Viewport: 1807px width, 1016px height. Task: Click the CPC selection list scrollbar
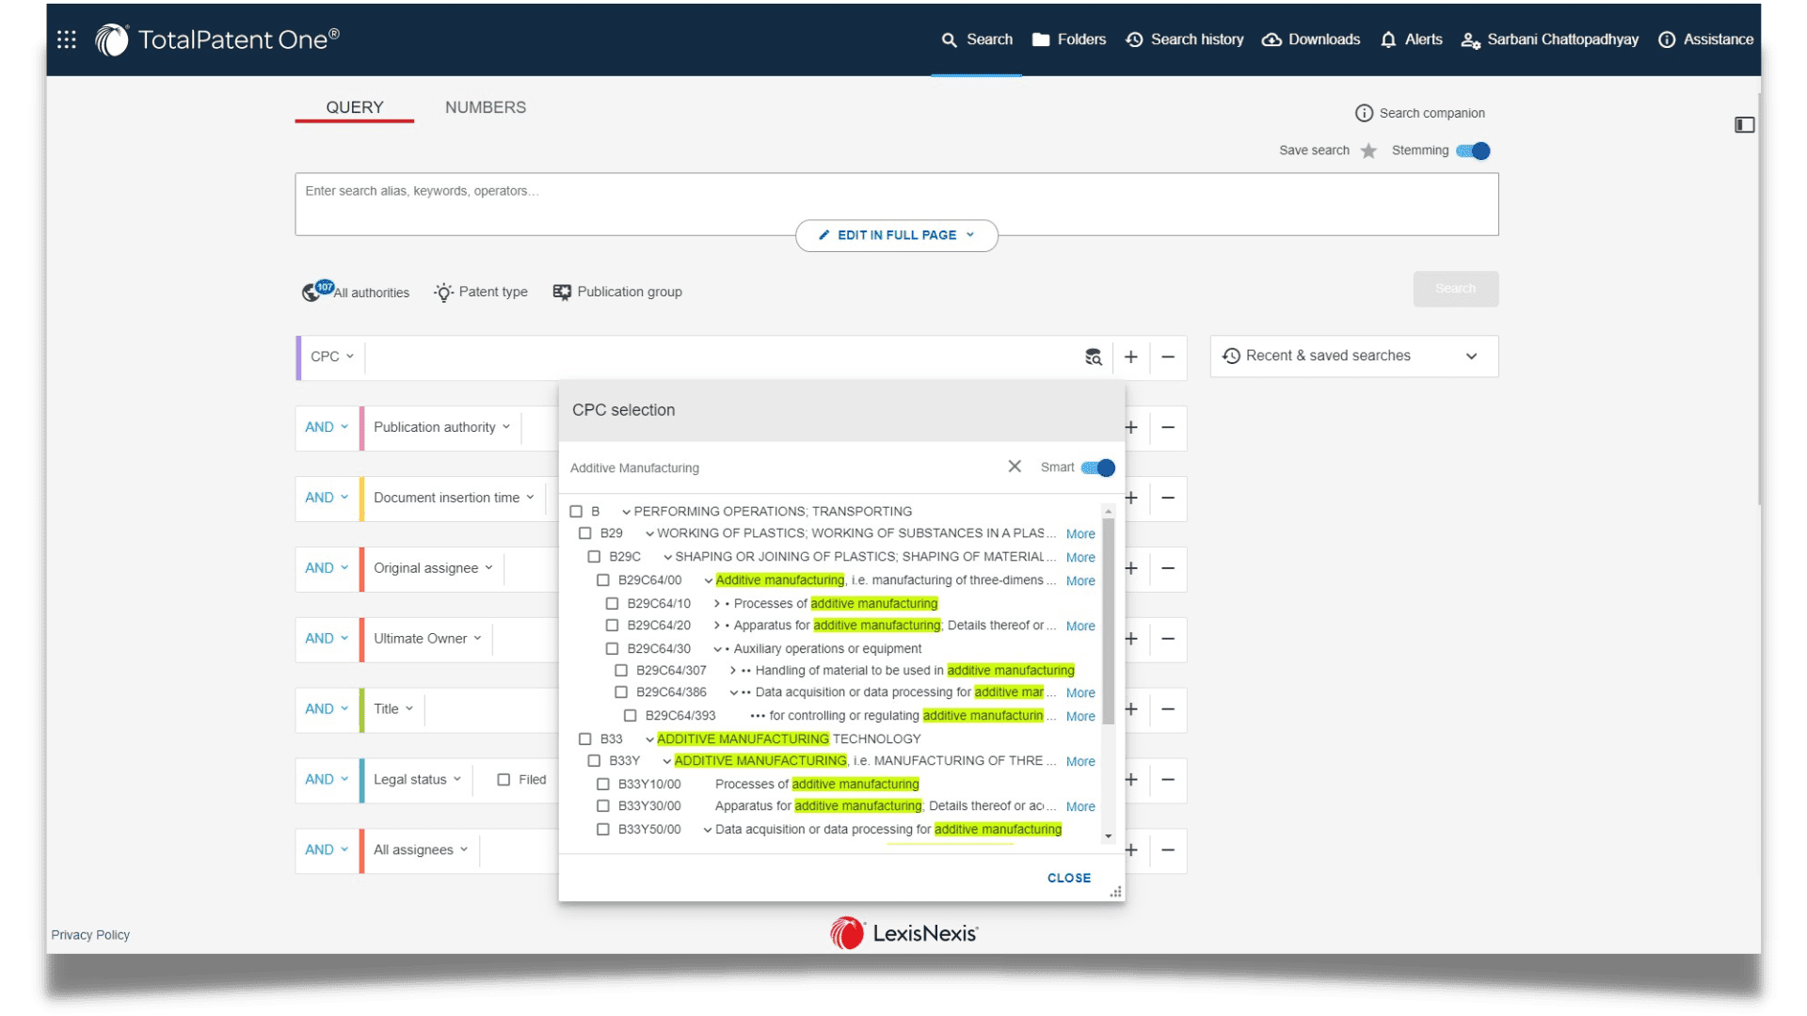coord(1109,621)
